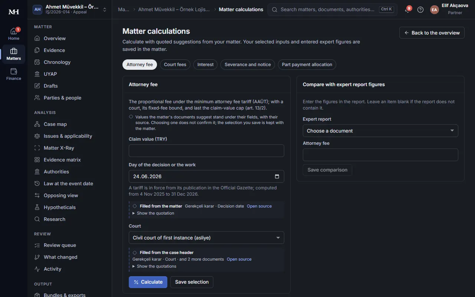Switch to the Severance and notice tab

(x=248, y=65)
